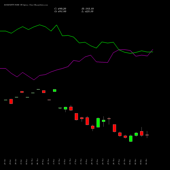Click the 26 Nov date label
This screenshot has height=170, width=170.
[114, 161]
